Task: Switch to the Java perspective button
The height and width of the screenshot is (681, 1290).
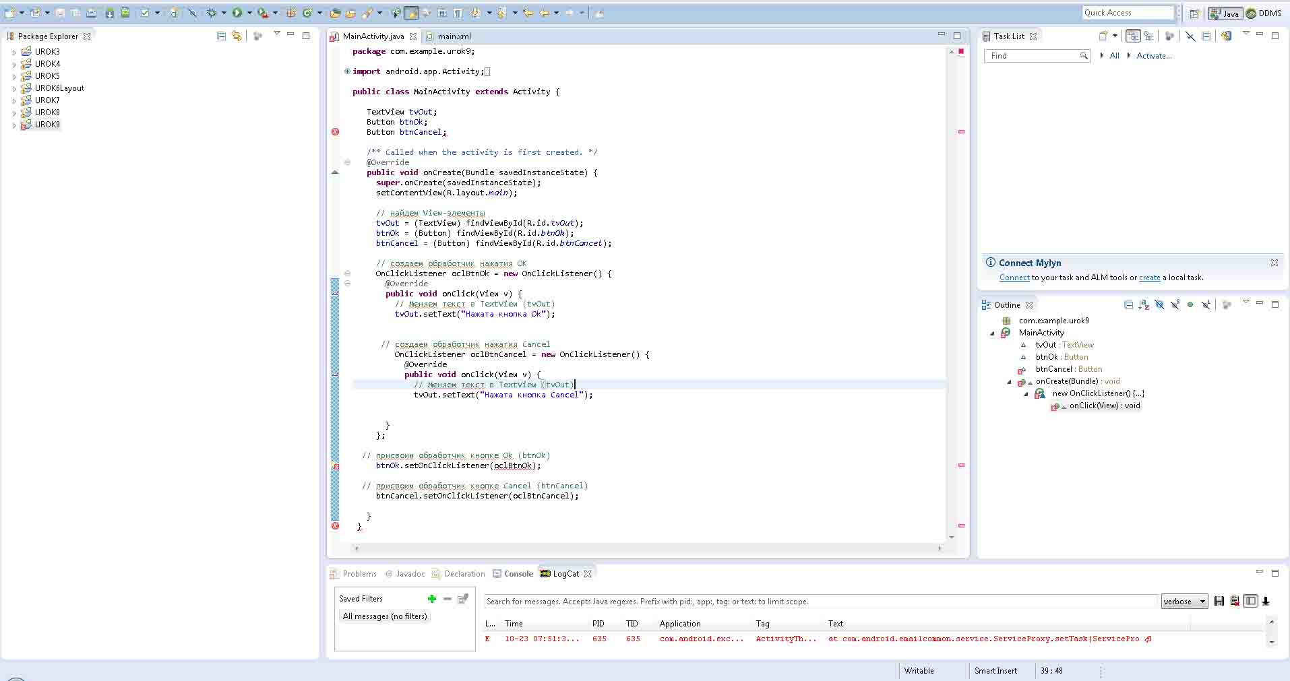Action: pyautogui.click(x=1225, y=13)
